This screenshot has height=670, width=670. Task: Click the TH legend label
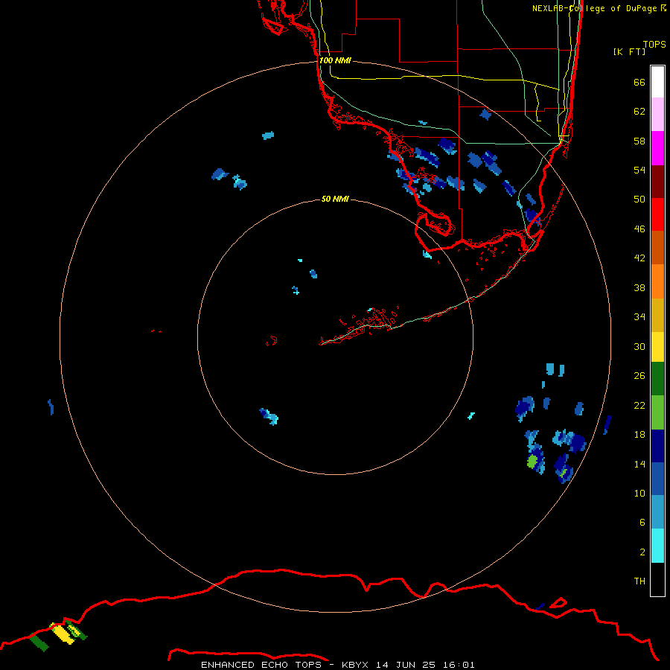(x=639, y=581)
